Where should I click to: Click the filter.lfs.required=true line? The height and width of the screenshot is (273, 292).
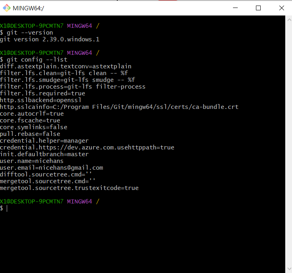(42, 93)
